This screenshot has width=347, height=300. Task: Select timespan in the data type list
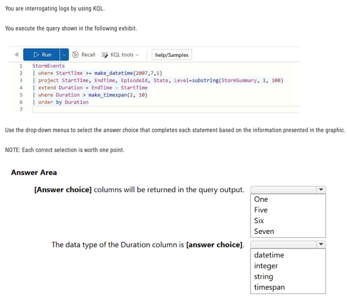coord(269,287)
